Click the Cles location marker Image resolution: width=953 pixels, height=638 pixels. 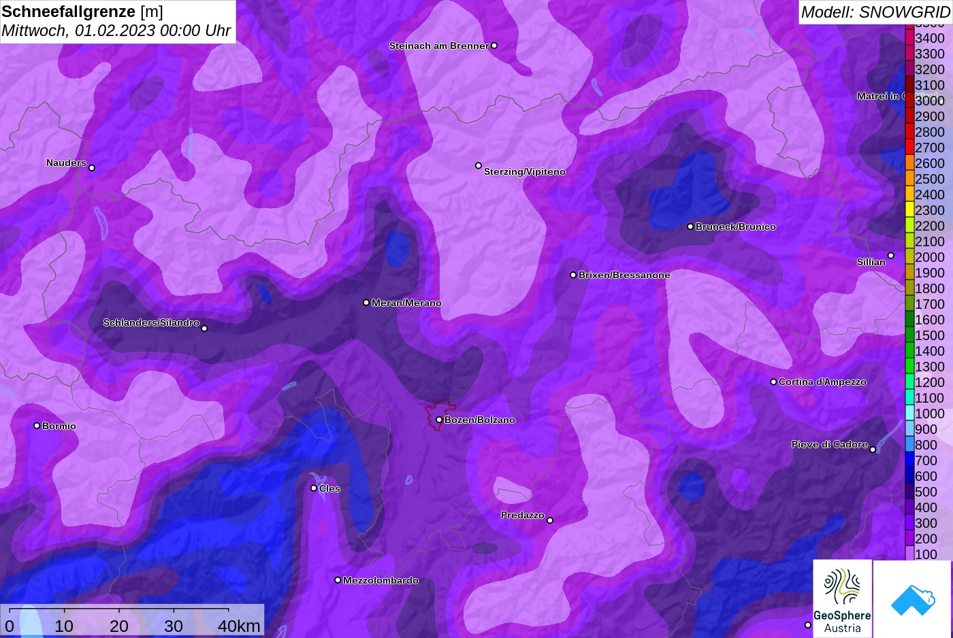[x=314, y=488]
